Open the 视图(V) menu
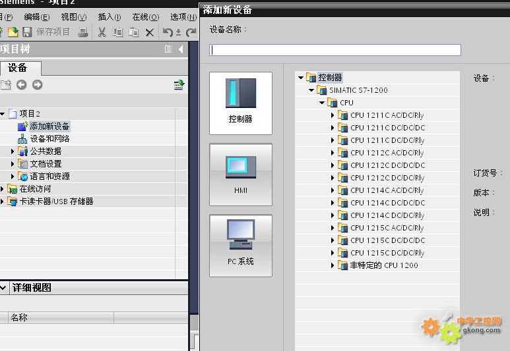Viewport: 510px width, 351px height. coord(74,17)
